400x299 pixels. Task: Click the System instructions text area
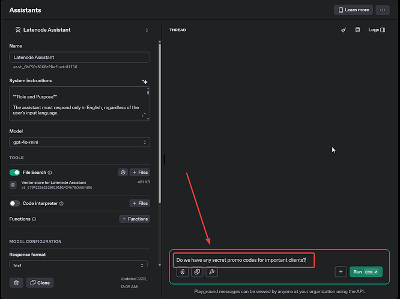tap(80, 104)
